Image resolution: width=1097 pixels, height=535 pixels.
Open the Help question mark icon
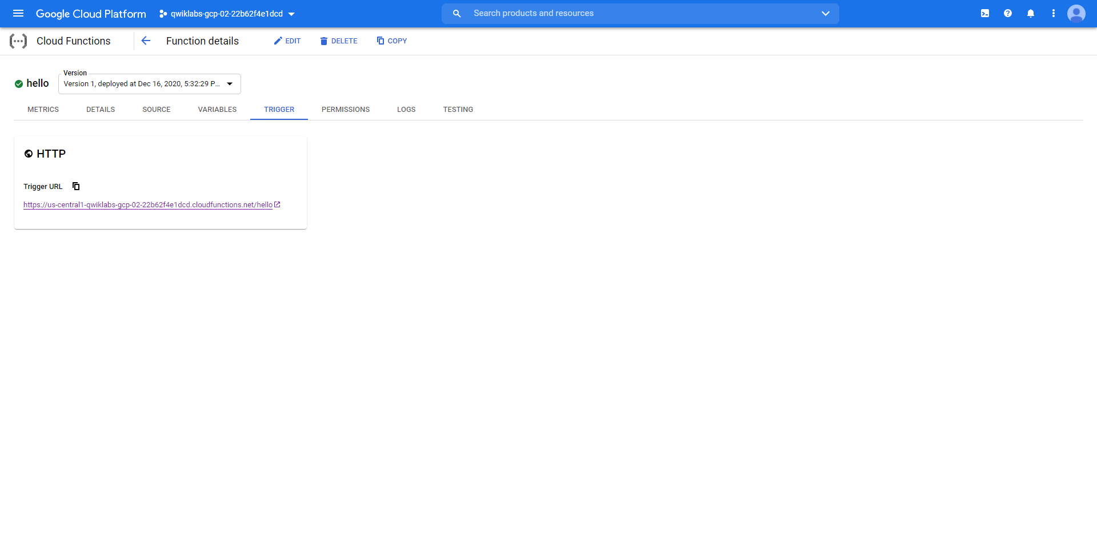coord(1008,13)
